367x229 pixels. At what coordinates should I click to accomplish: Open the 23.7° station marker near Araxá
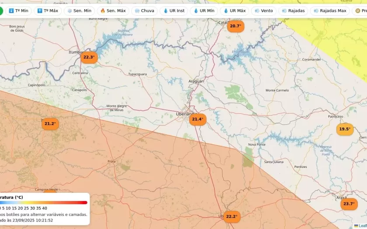tap(349, 204)
